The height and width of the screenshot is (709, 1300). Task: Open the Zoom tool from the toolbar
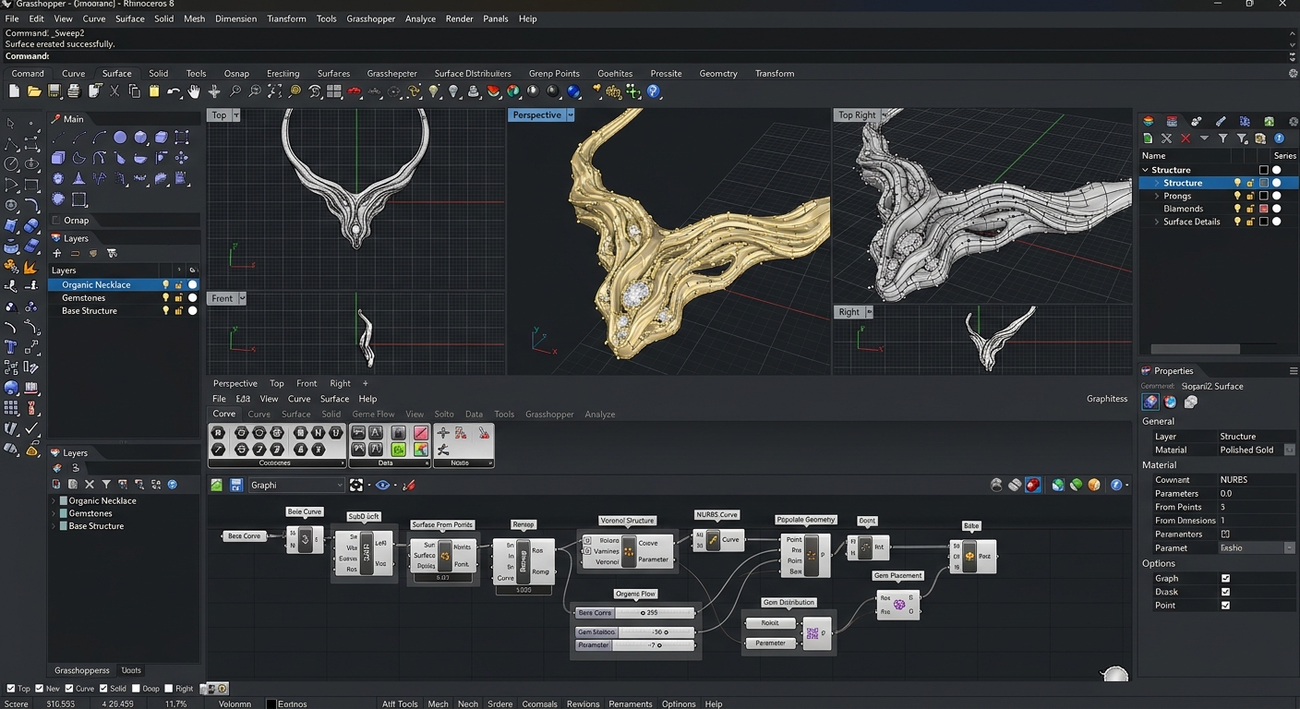click(x=236, y=91)
